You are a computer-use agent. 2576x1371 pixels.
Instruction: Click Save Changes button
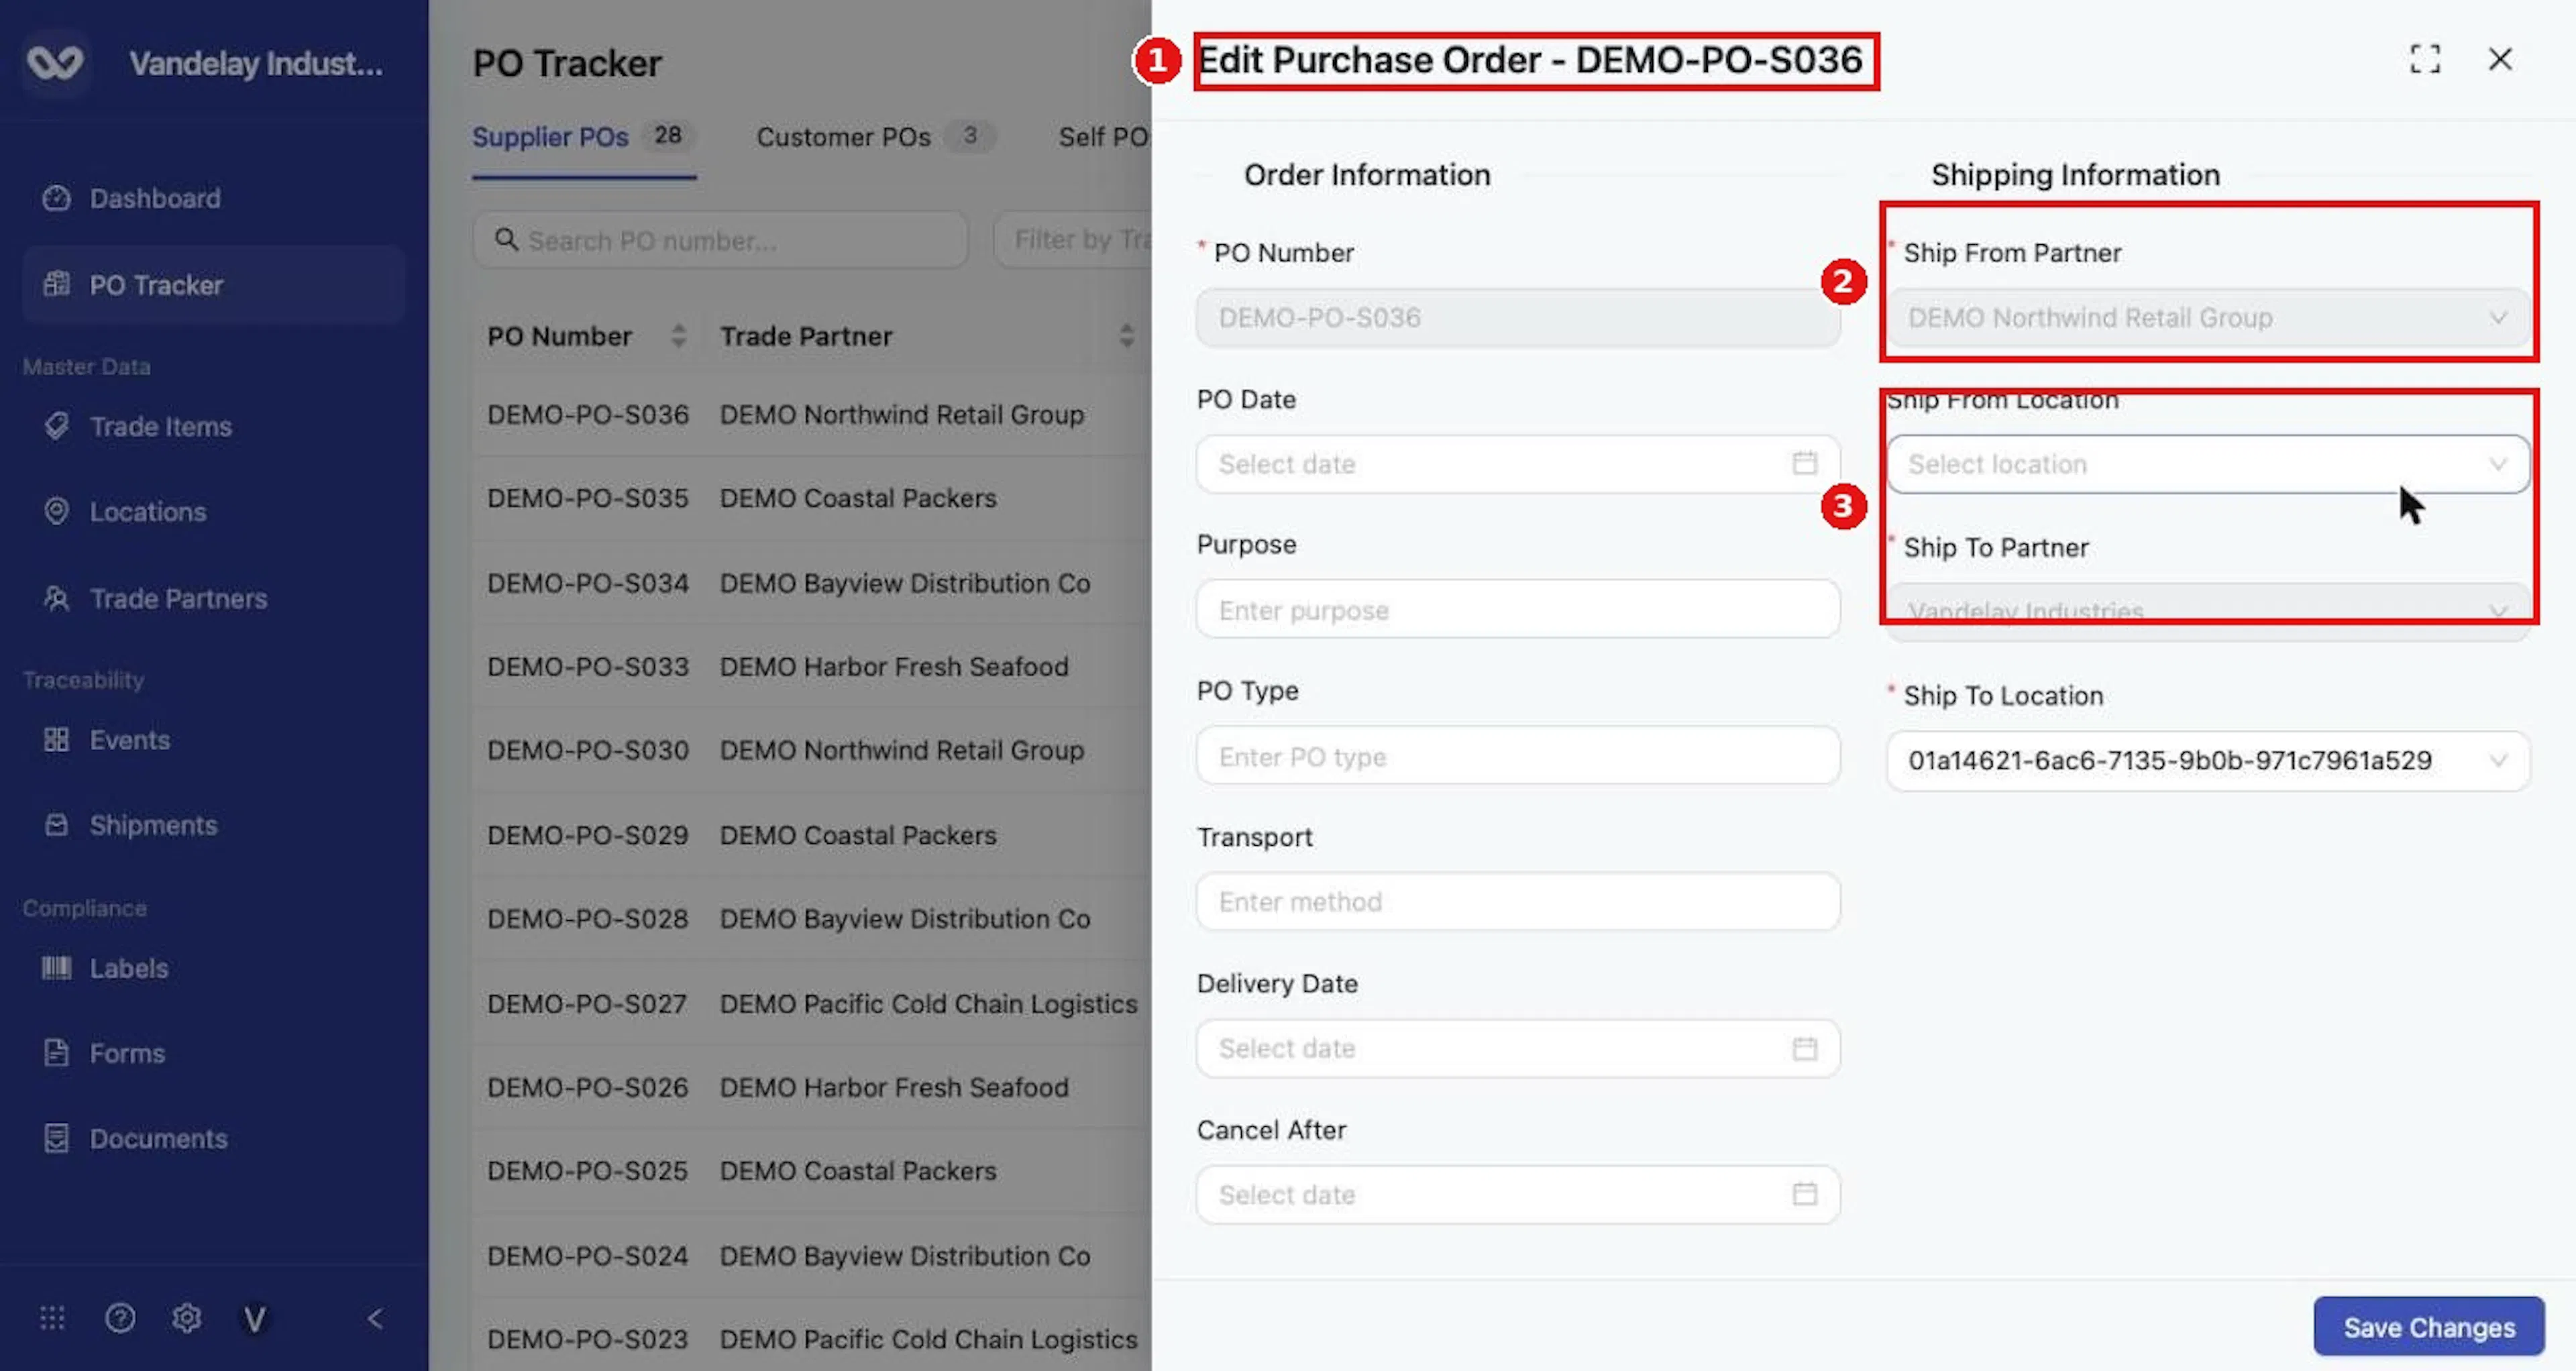(x=2429, y=1327)
